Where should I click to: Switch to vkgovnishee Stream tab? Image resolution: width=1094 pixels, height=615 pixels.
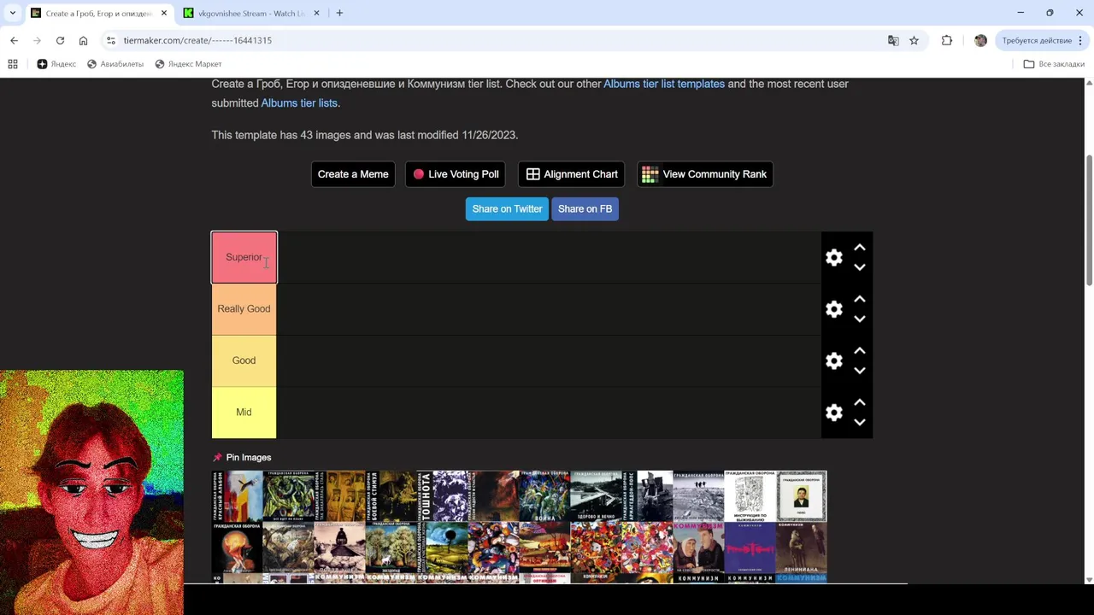tap(251, 14)
